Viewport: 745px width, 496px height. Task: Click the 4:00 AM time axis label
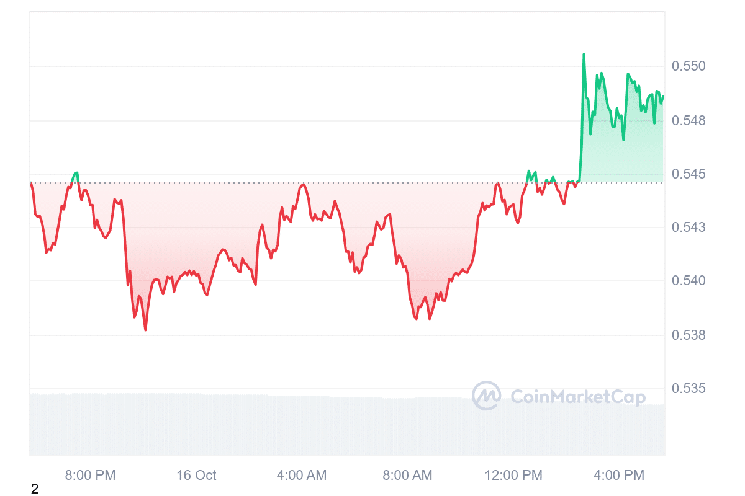pos(302,476)
